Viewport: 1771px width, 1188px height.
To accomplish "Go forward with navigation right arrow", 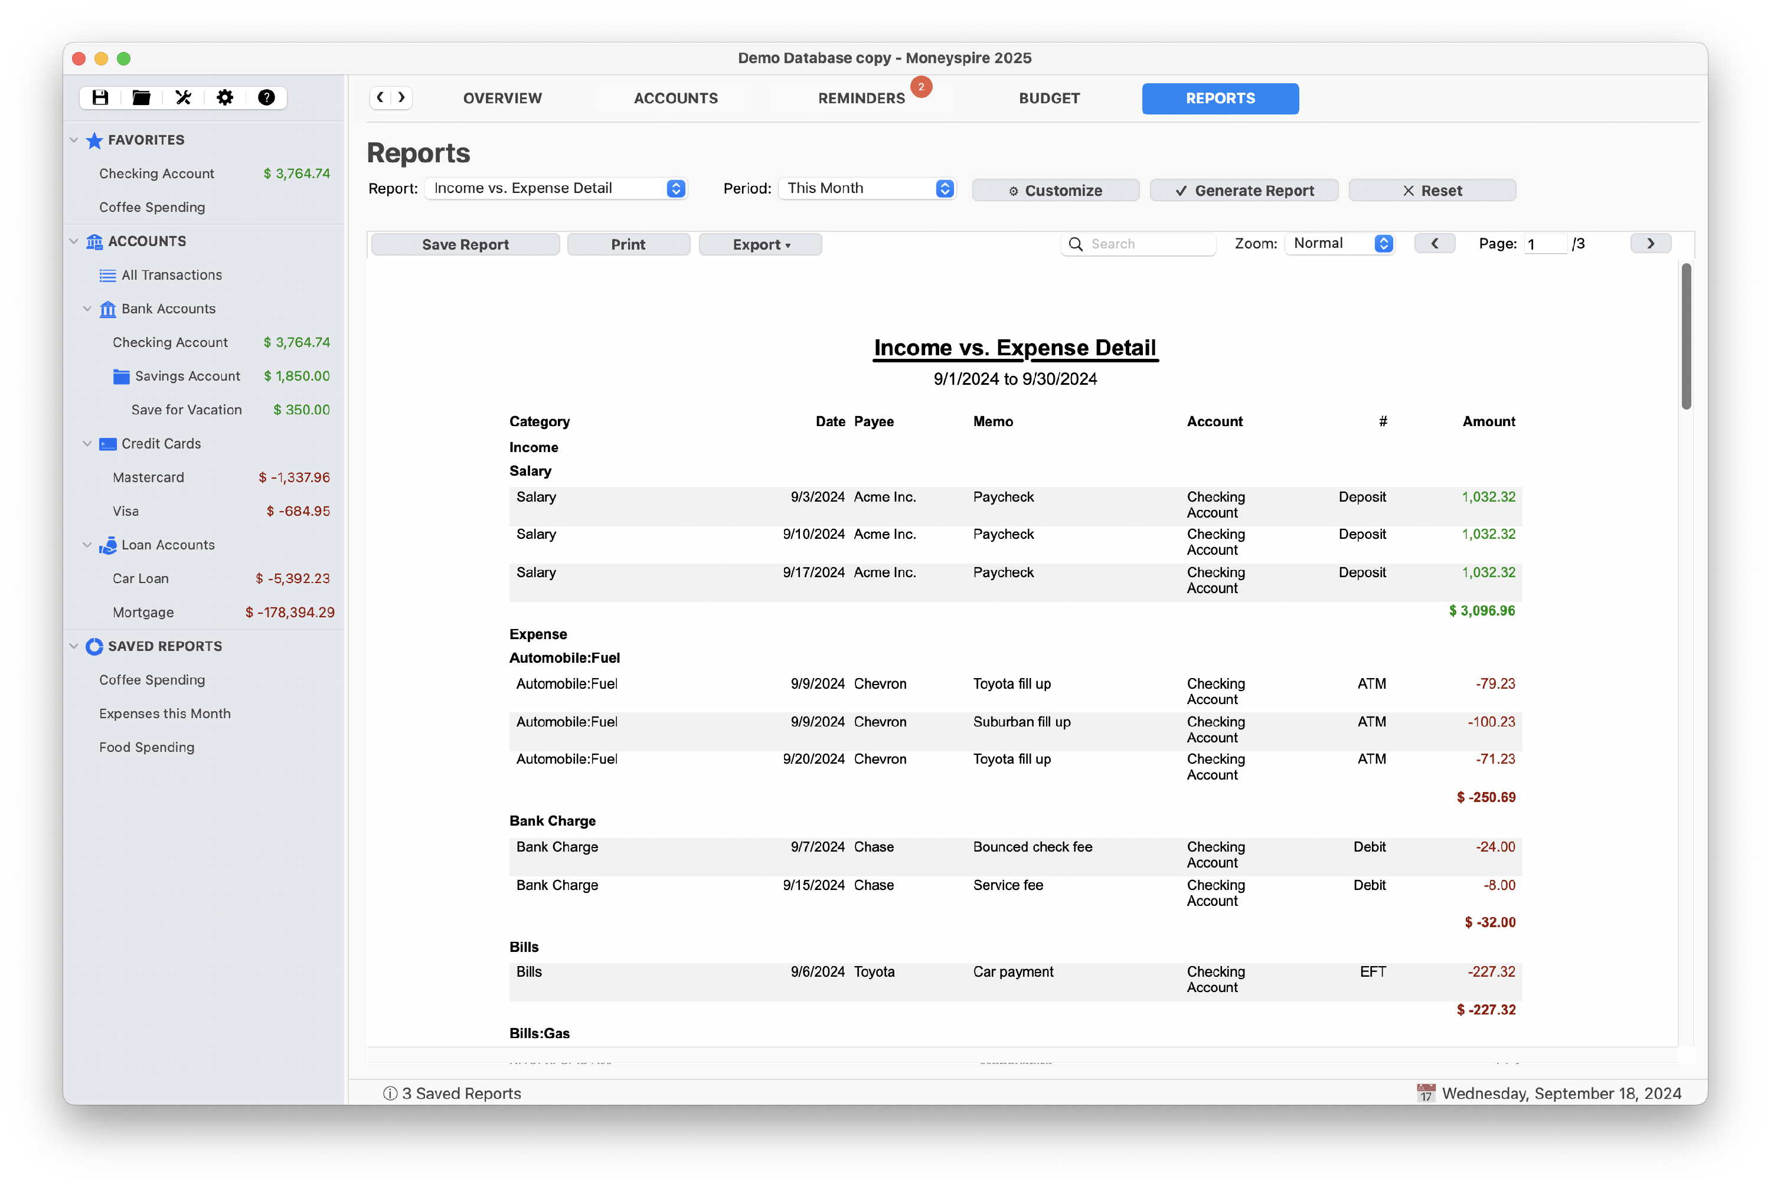I will point(401,98).
